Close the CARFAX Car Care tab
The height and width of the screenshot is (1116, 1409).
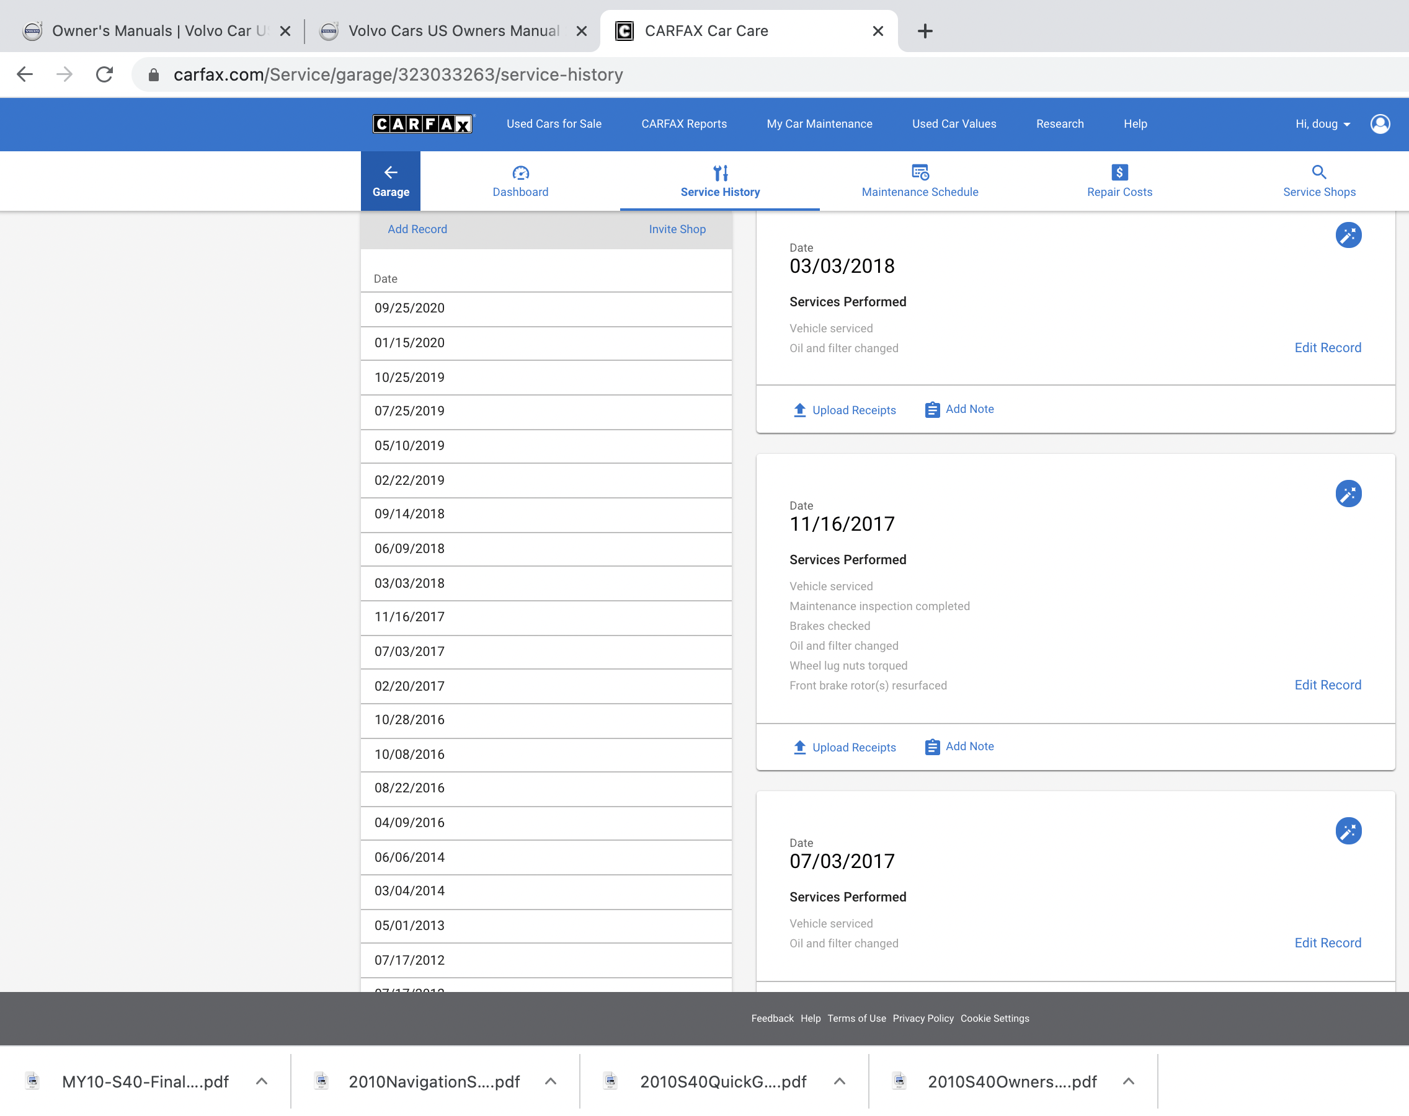878,31
